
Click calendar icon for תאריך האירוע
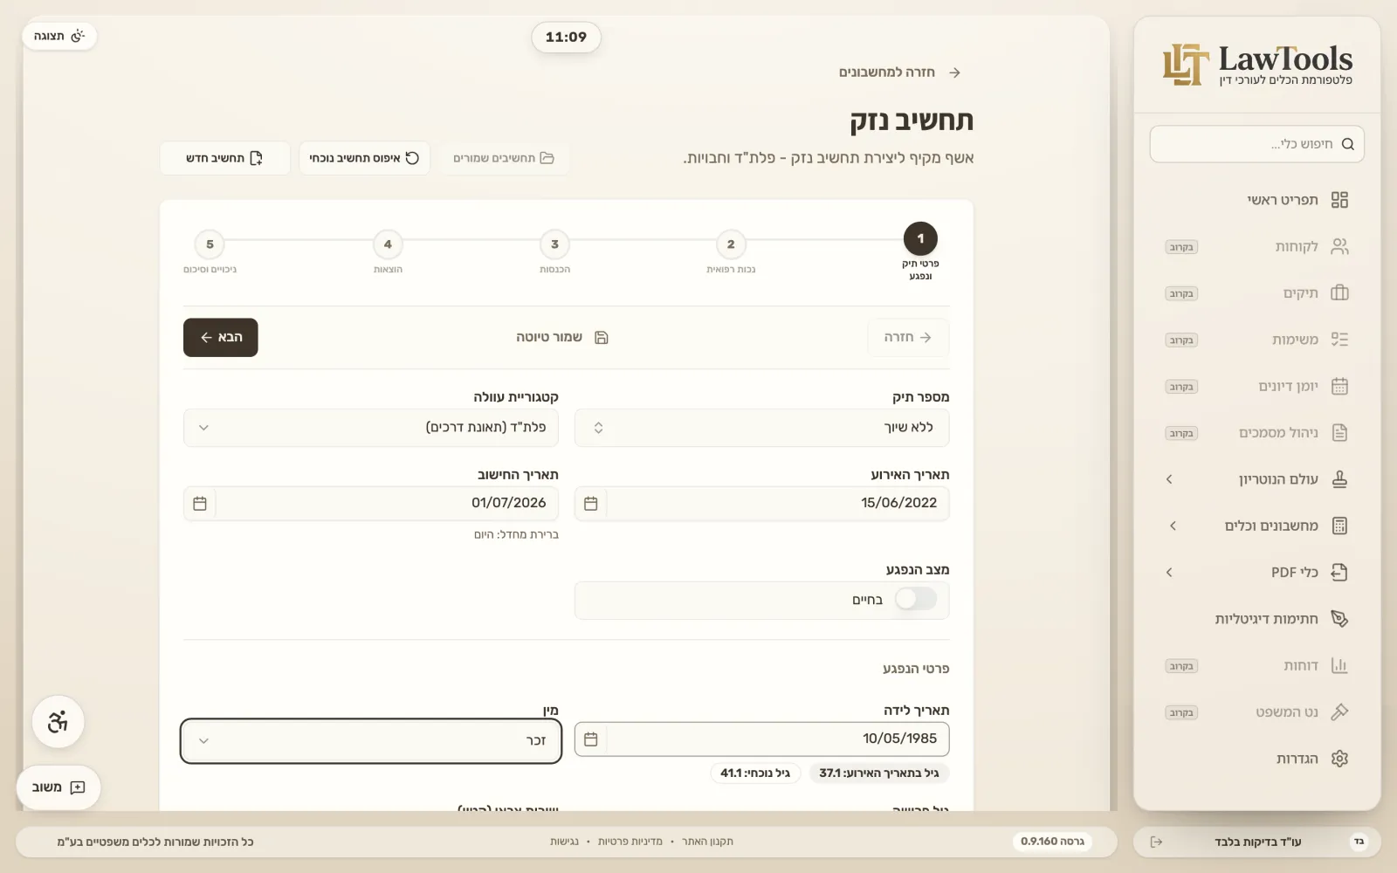click(x=591, y=504)
